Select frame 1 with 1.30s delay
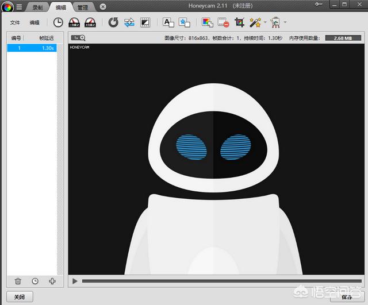Image resolution: width=368 pixels, height=305 pixels. point(32,48)
